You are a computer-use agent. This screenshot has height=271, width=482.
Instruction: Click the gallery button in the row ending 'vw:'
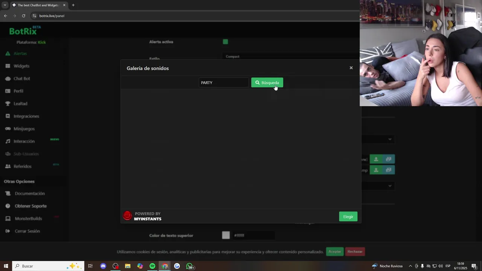(389, 159)
